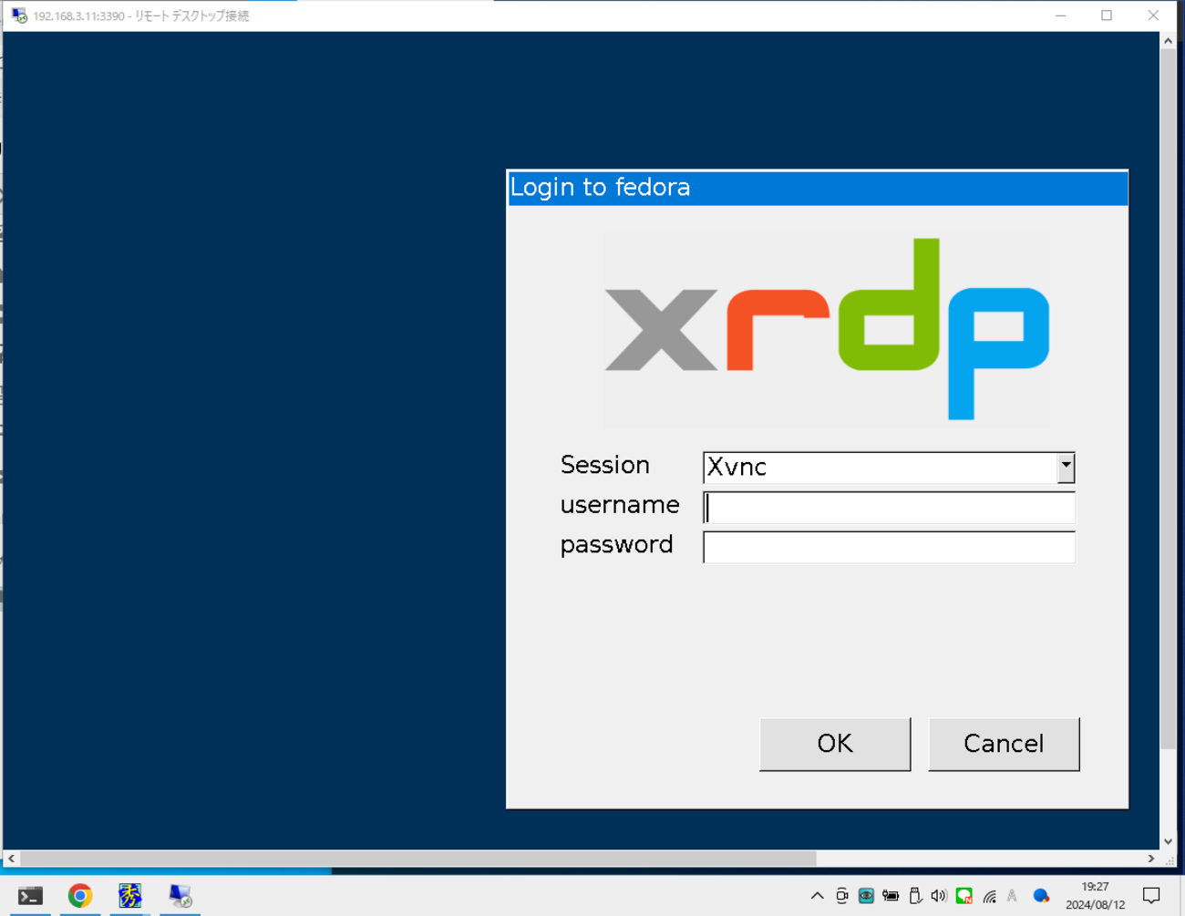
Task: Click vertical scrollbar up arrow
Action: [1168, 41]
